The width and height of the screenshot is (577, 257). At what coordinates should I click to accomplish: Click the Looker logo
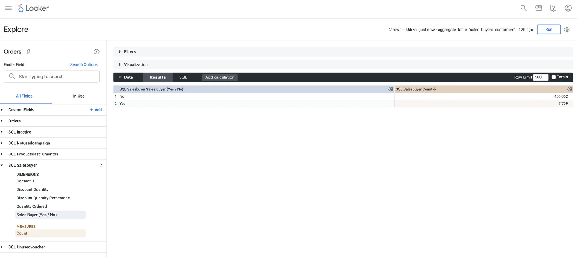pos(34,8)
